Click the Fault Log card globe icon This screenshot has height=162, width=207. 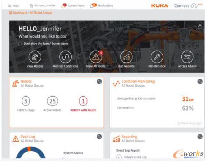click(x=99, y=137)
